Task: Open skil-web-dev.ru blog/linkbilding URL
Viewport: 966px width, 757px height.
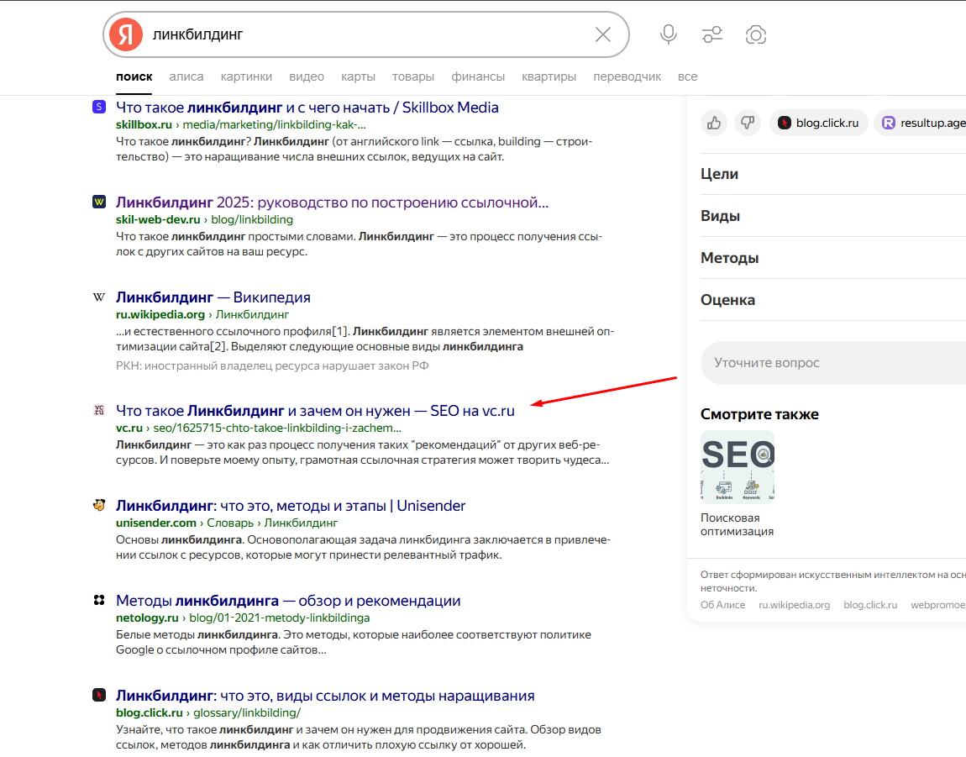Action: pos(204,219)
